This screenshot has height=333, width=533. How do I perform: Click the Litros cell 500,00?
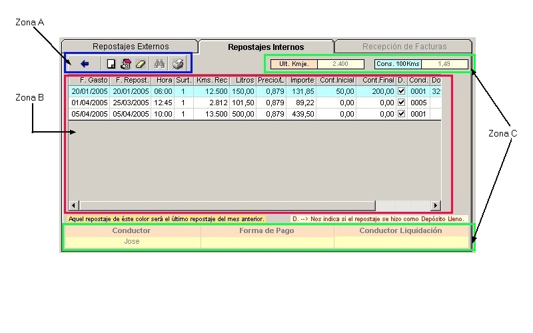click(x=243, y=113)
